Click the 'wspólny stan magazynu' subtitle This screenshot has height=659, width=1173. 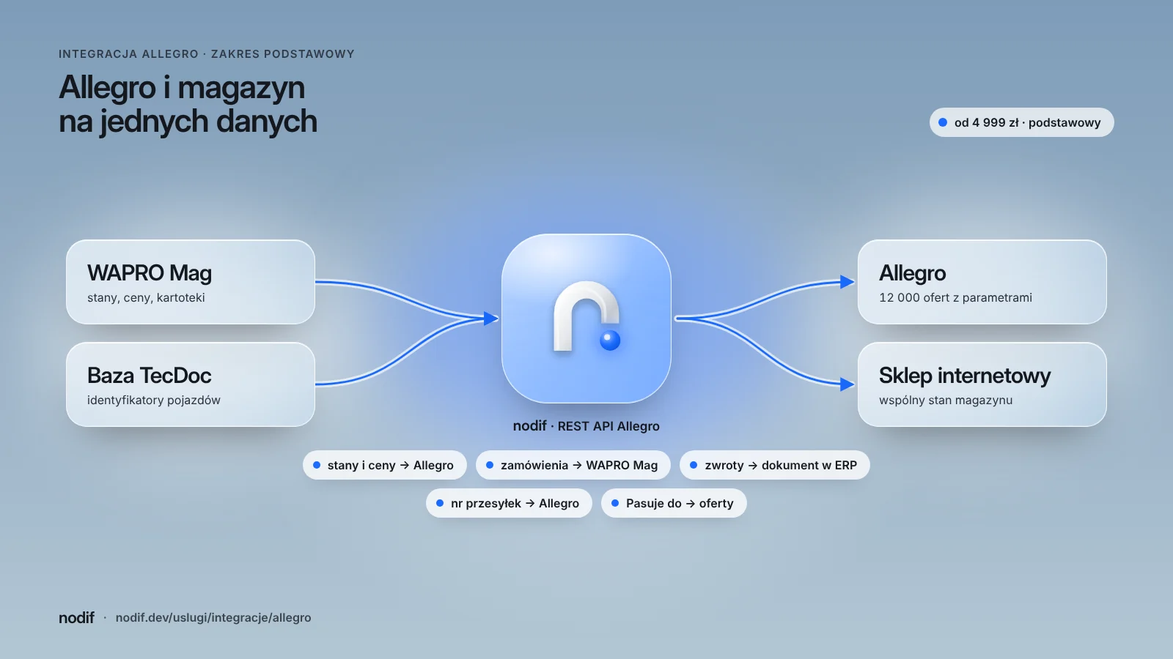click(x=946, y=400)
